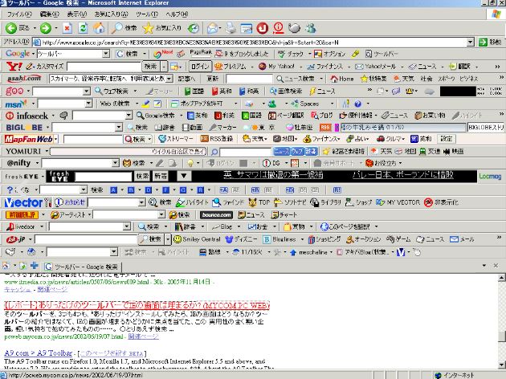Open the お気に入り(A) menu
Viewport: 506px width, 379px height.
pos(112,14)
